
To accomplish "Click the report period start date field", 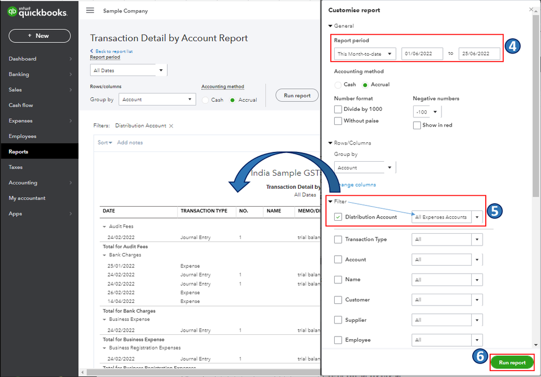I will tap(422, 54).
